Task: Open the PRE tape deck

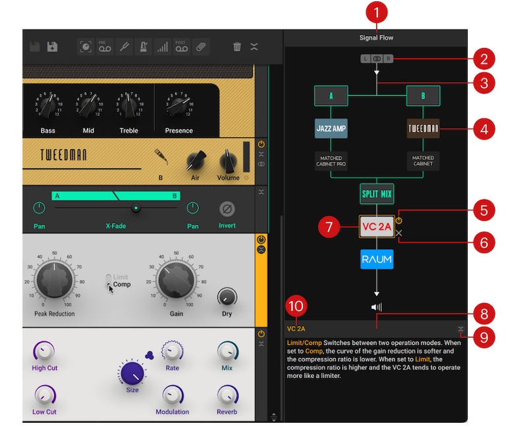Action: pos(105,47)
